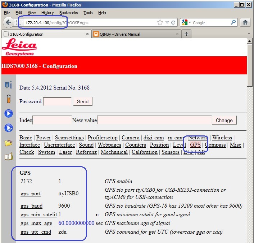Viewport: 254px width, 243px height.
Task: Click the gps_port parameter link
Action: 31,194
